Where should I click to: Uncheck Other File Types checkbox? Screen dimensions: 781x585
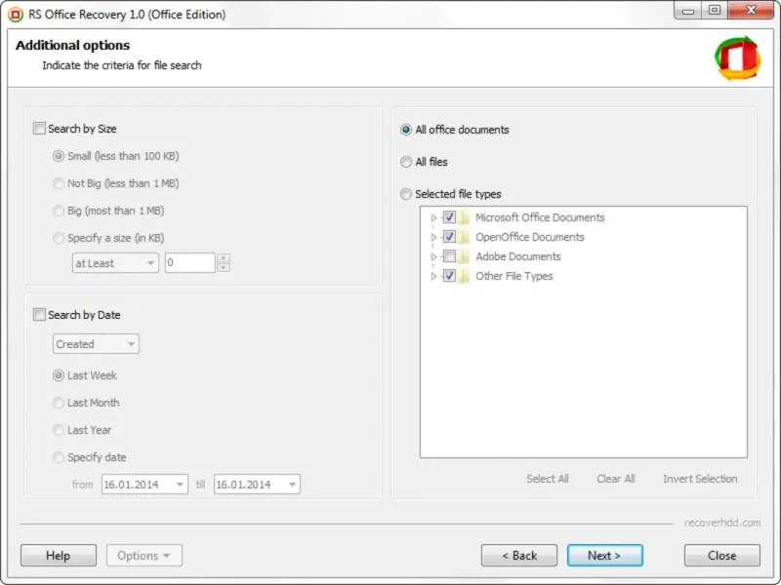point(449,276)
